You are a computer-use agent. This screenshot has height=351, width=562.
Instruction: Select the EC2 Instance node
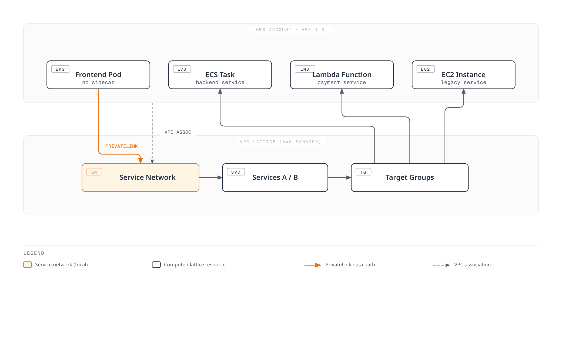coord(464,75)
